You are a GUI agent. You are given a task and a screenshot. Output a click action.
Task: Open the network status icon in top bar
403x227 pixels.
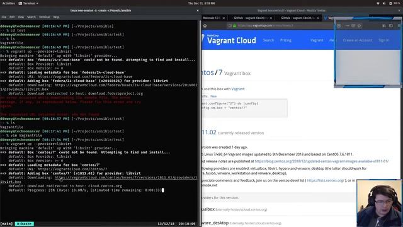tap(378, 3)
